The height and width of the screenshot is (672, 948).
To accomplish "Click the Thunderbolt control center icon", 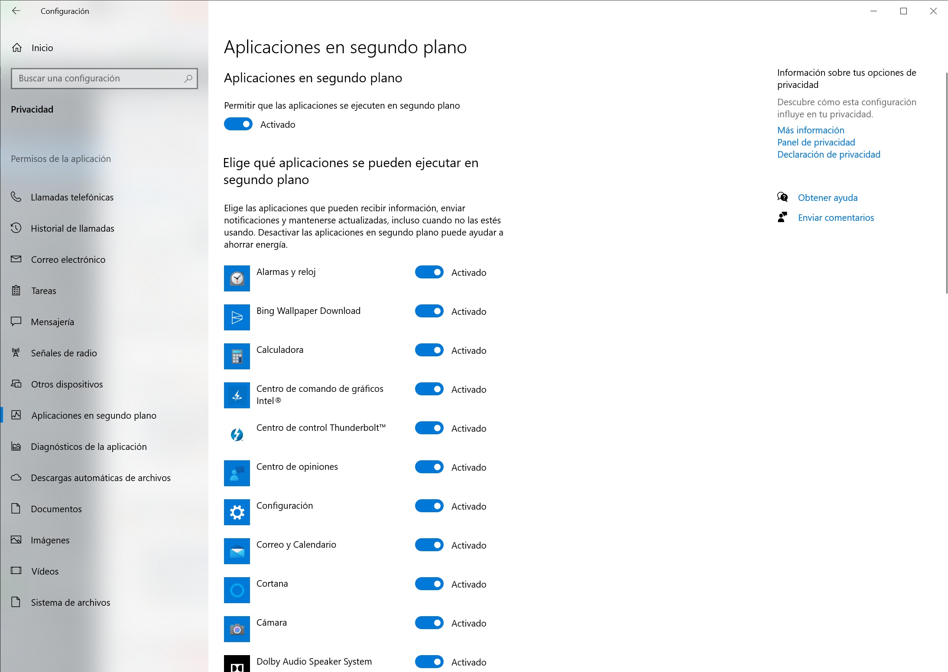I will point(237,434).
